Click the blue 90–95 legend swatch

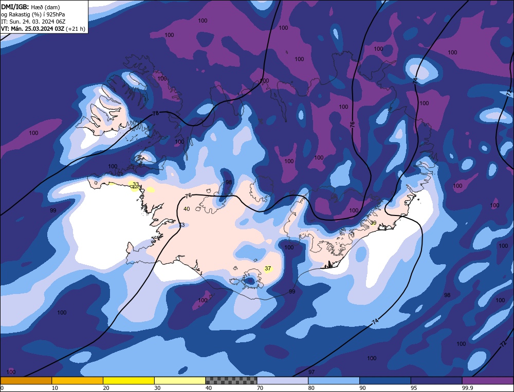[x=385, y=381]
